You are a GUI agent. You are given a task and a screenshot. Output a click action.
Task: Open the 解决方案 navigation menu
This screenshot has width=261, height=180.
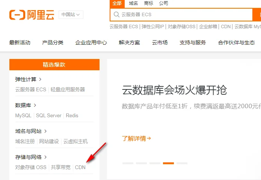tap(129, 42)
